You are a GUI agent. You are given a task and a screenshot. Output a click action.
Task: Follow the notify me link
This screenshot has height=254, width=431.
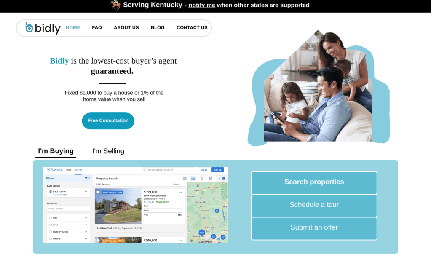(202, 5)
